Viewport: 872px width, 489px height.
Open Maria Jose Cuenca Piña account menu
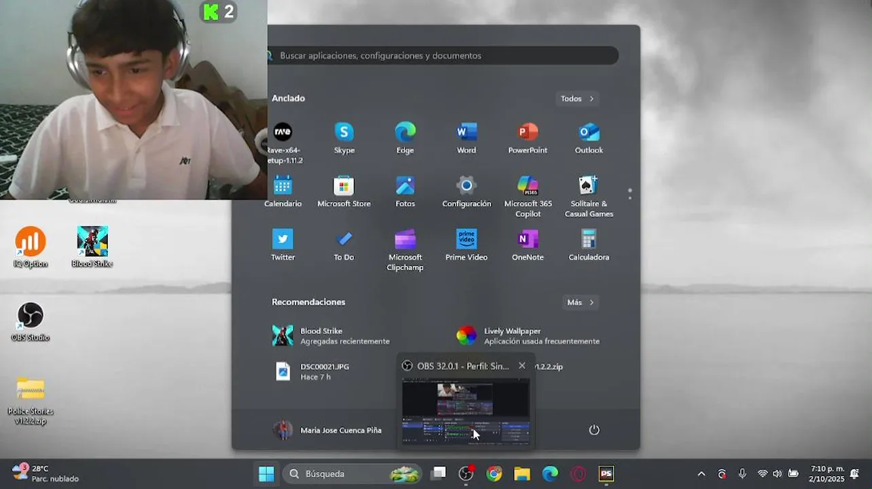[327, 430]
